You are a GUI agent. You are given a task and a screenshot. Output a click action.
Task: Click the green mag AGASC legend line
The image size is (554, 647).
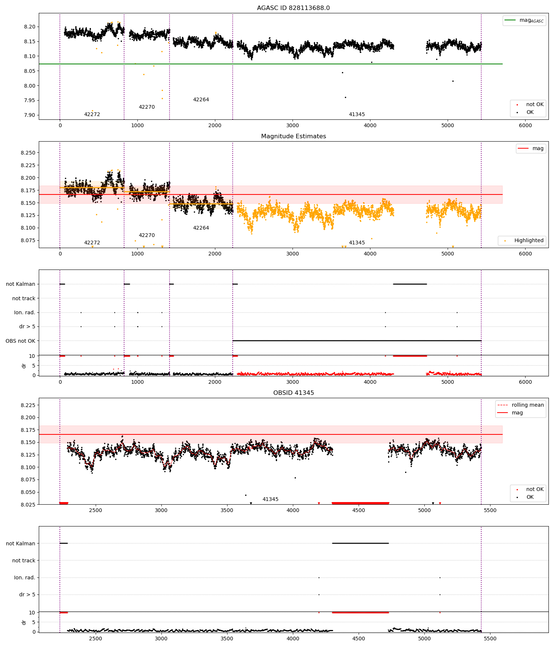(510, 20)
